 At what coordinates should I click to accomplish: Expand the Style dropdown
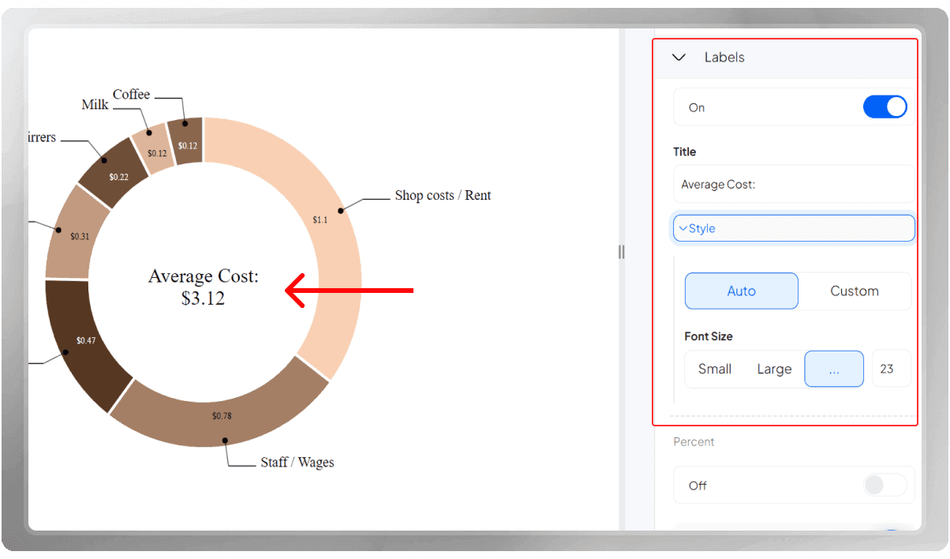click(794, 228)
